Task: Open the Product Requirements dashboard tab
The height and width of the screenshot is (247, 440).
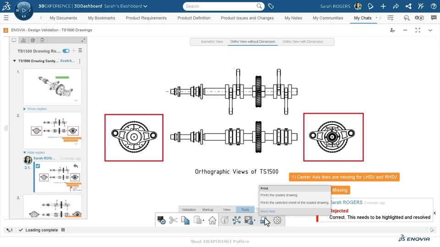Action: click(146, 18)
